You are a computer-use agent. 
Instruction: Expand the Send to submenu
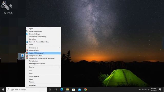pos(43,67)
